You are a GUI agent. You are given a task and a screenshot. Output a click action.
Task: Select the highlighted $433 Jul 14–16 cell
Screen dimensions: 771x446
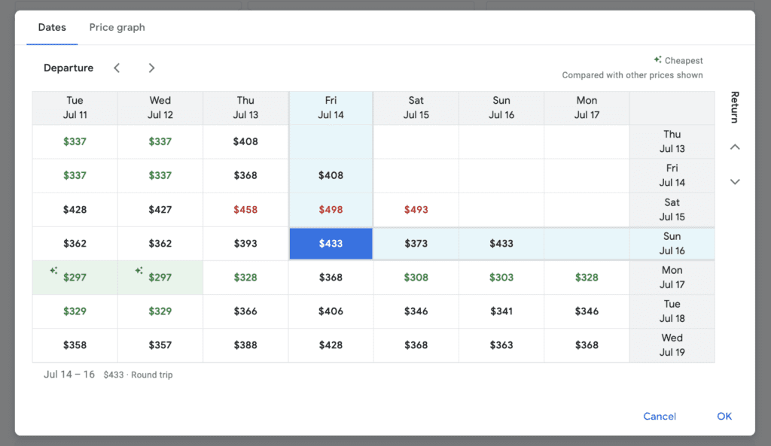[331, 244]
